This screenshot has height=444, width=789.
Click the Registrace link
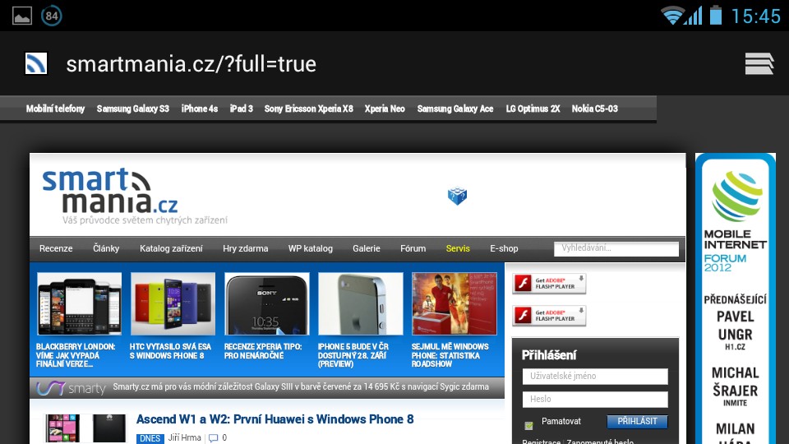(542, 441)
